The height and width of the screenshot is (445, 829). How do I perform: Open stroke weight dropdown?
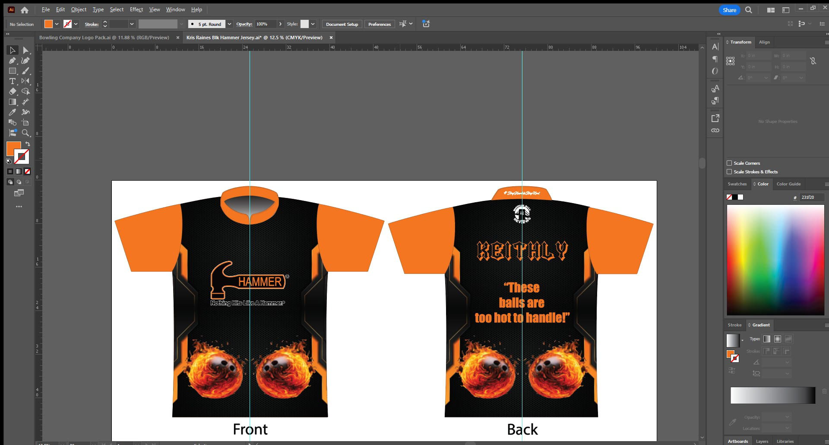coord(132,24)
